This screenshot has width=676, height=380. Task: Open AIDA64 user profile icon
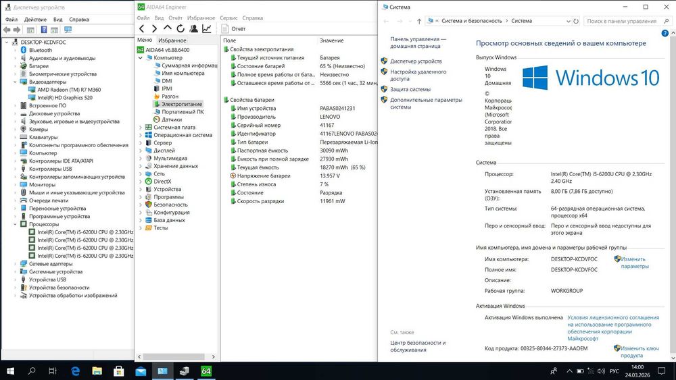click(x=193, y=29)
